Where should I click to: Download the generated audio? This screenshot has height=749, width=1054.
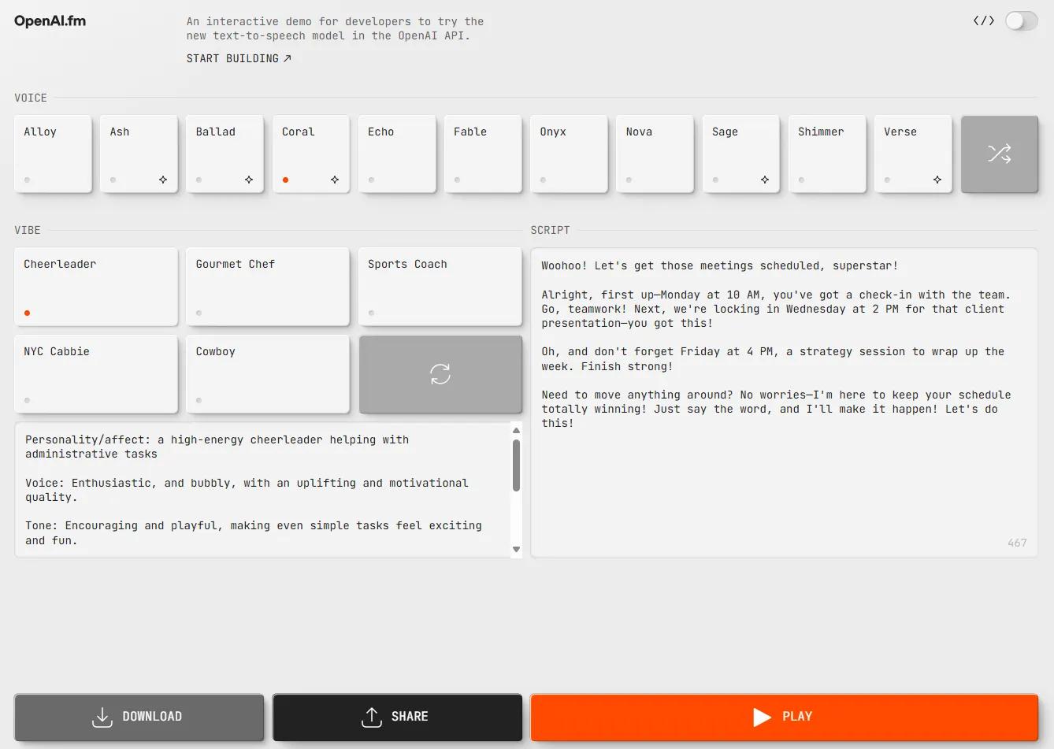coord(139,717)
